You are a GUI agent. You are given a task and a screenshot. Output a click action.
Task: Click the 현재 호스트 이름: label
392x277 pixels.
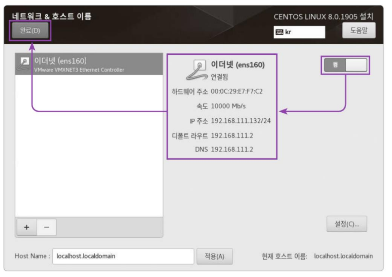(x=284, y=256)
